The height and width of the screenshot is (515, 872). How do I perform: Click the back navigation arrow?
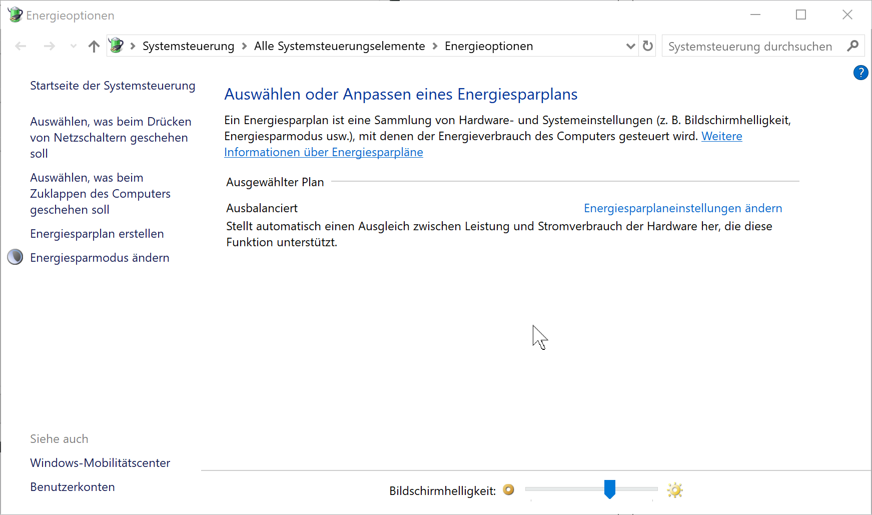pyautogui.click(x=21, y=47)
